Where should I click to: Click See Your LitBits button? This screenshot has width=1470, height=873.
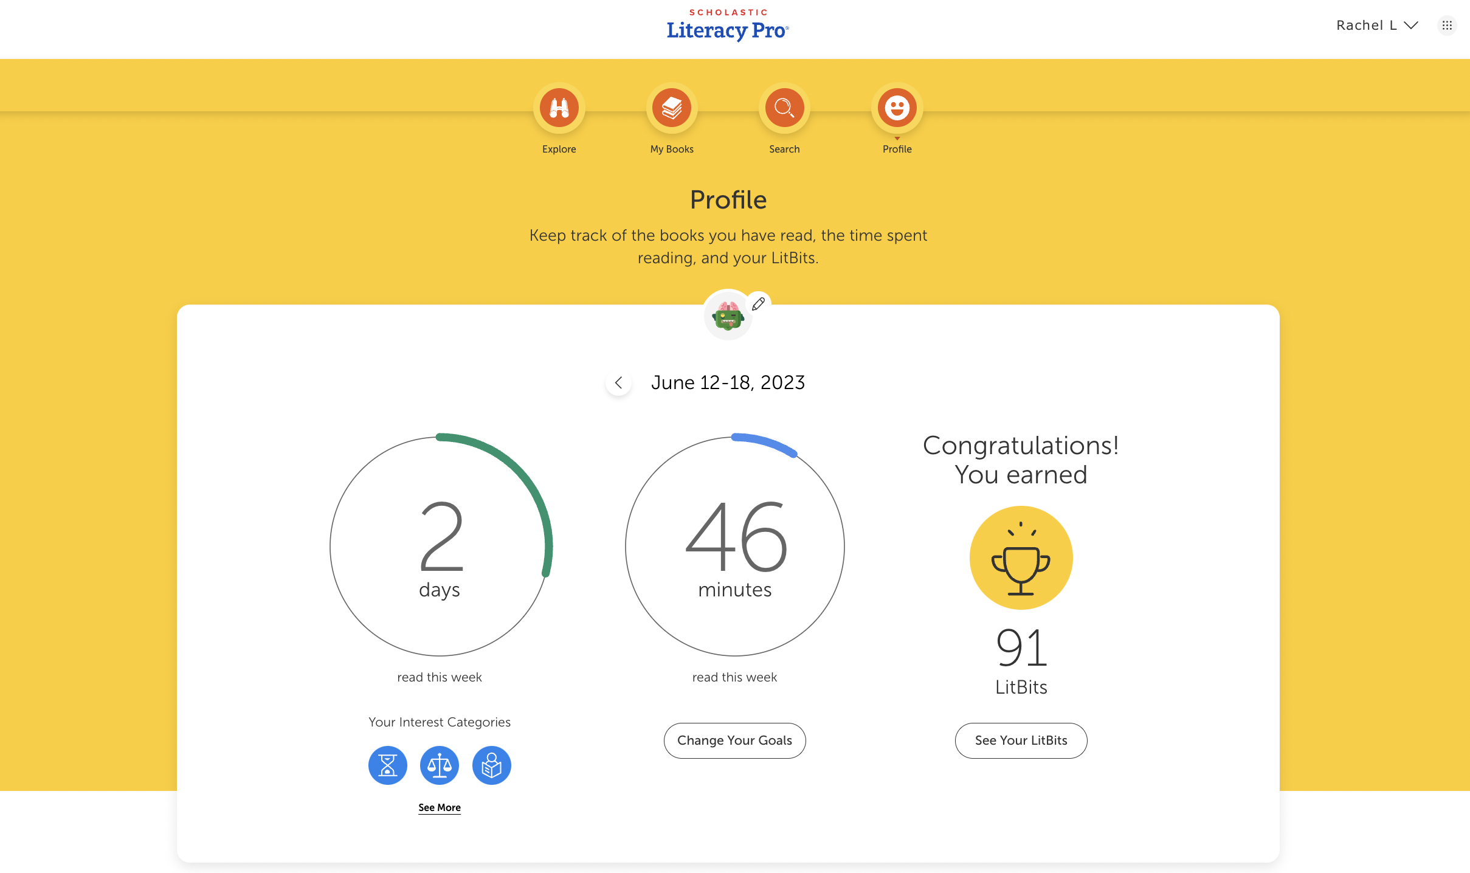[1021, 740]
